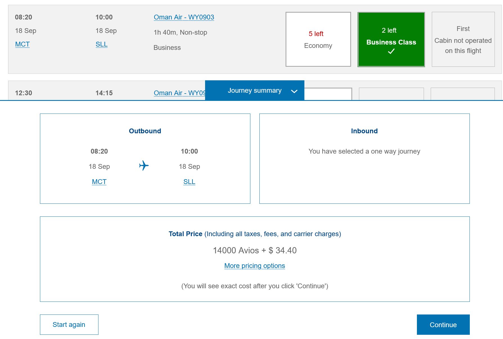
Task: Click the checkmark in the Business Class box
Action: pyautogui.click(x=391, y=51)
